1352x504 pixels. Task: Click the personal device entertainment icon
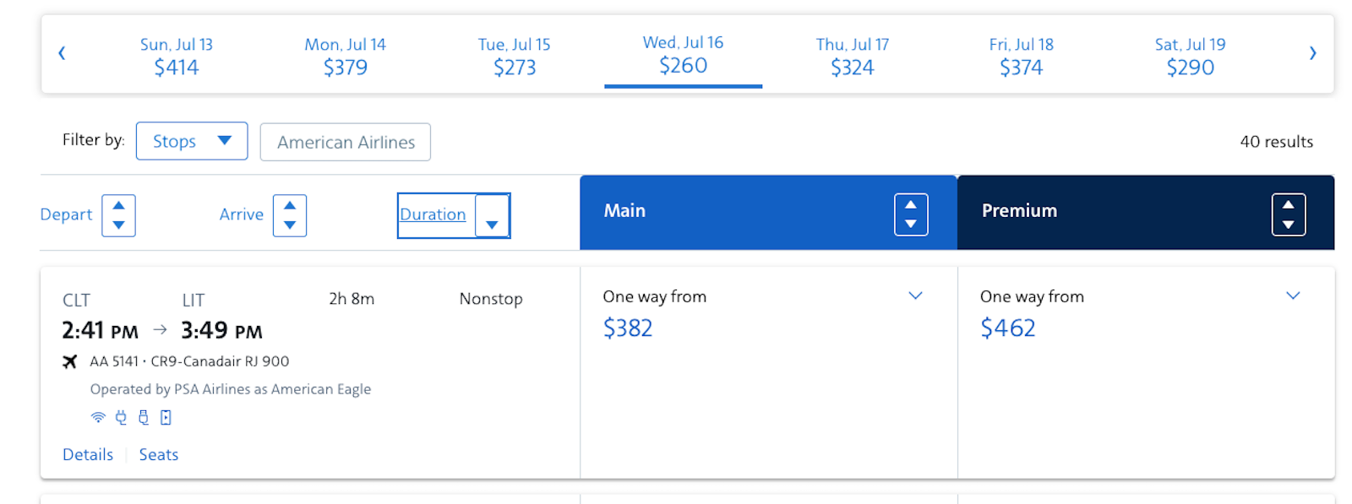point(166,417)
